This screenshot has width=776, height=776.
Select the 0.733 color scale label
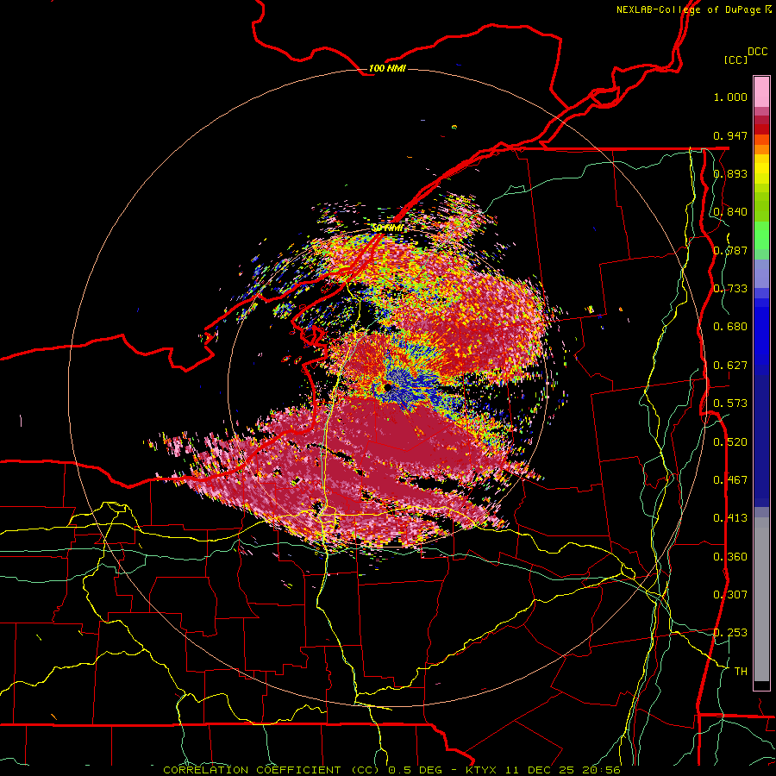[x=730, y=289]
